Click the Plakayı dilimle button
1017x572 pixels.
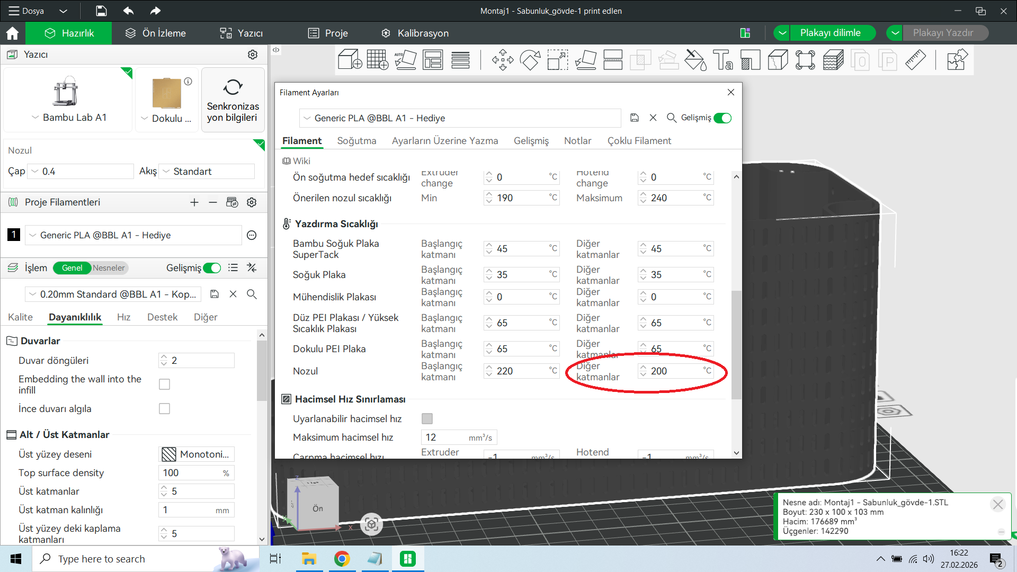click(829, 33)
